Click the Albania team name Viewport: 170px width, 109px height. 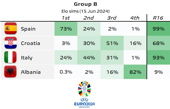(x=31, y=72)
